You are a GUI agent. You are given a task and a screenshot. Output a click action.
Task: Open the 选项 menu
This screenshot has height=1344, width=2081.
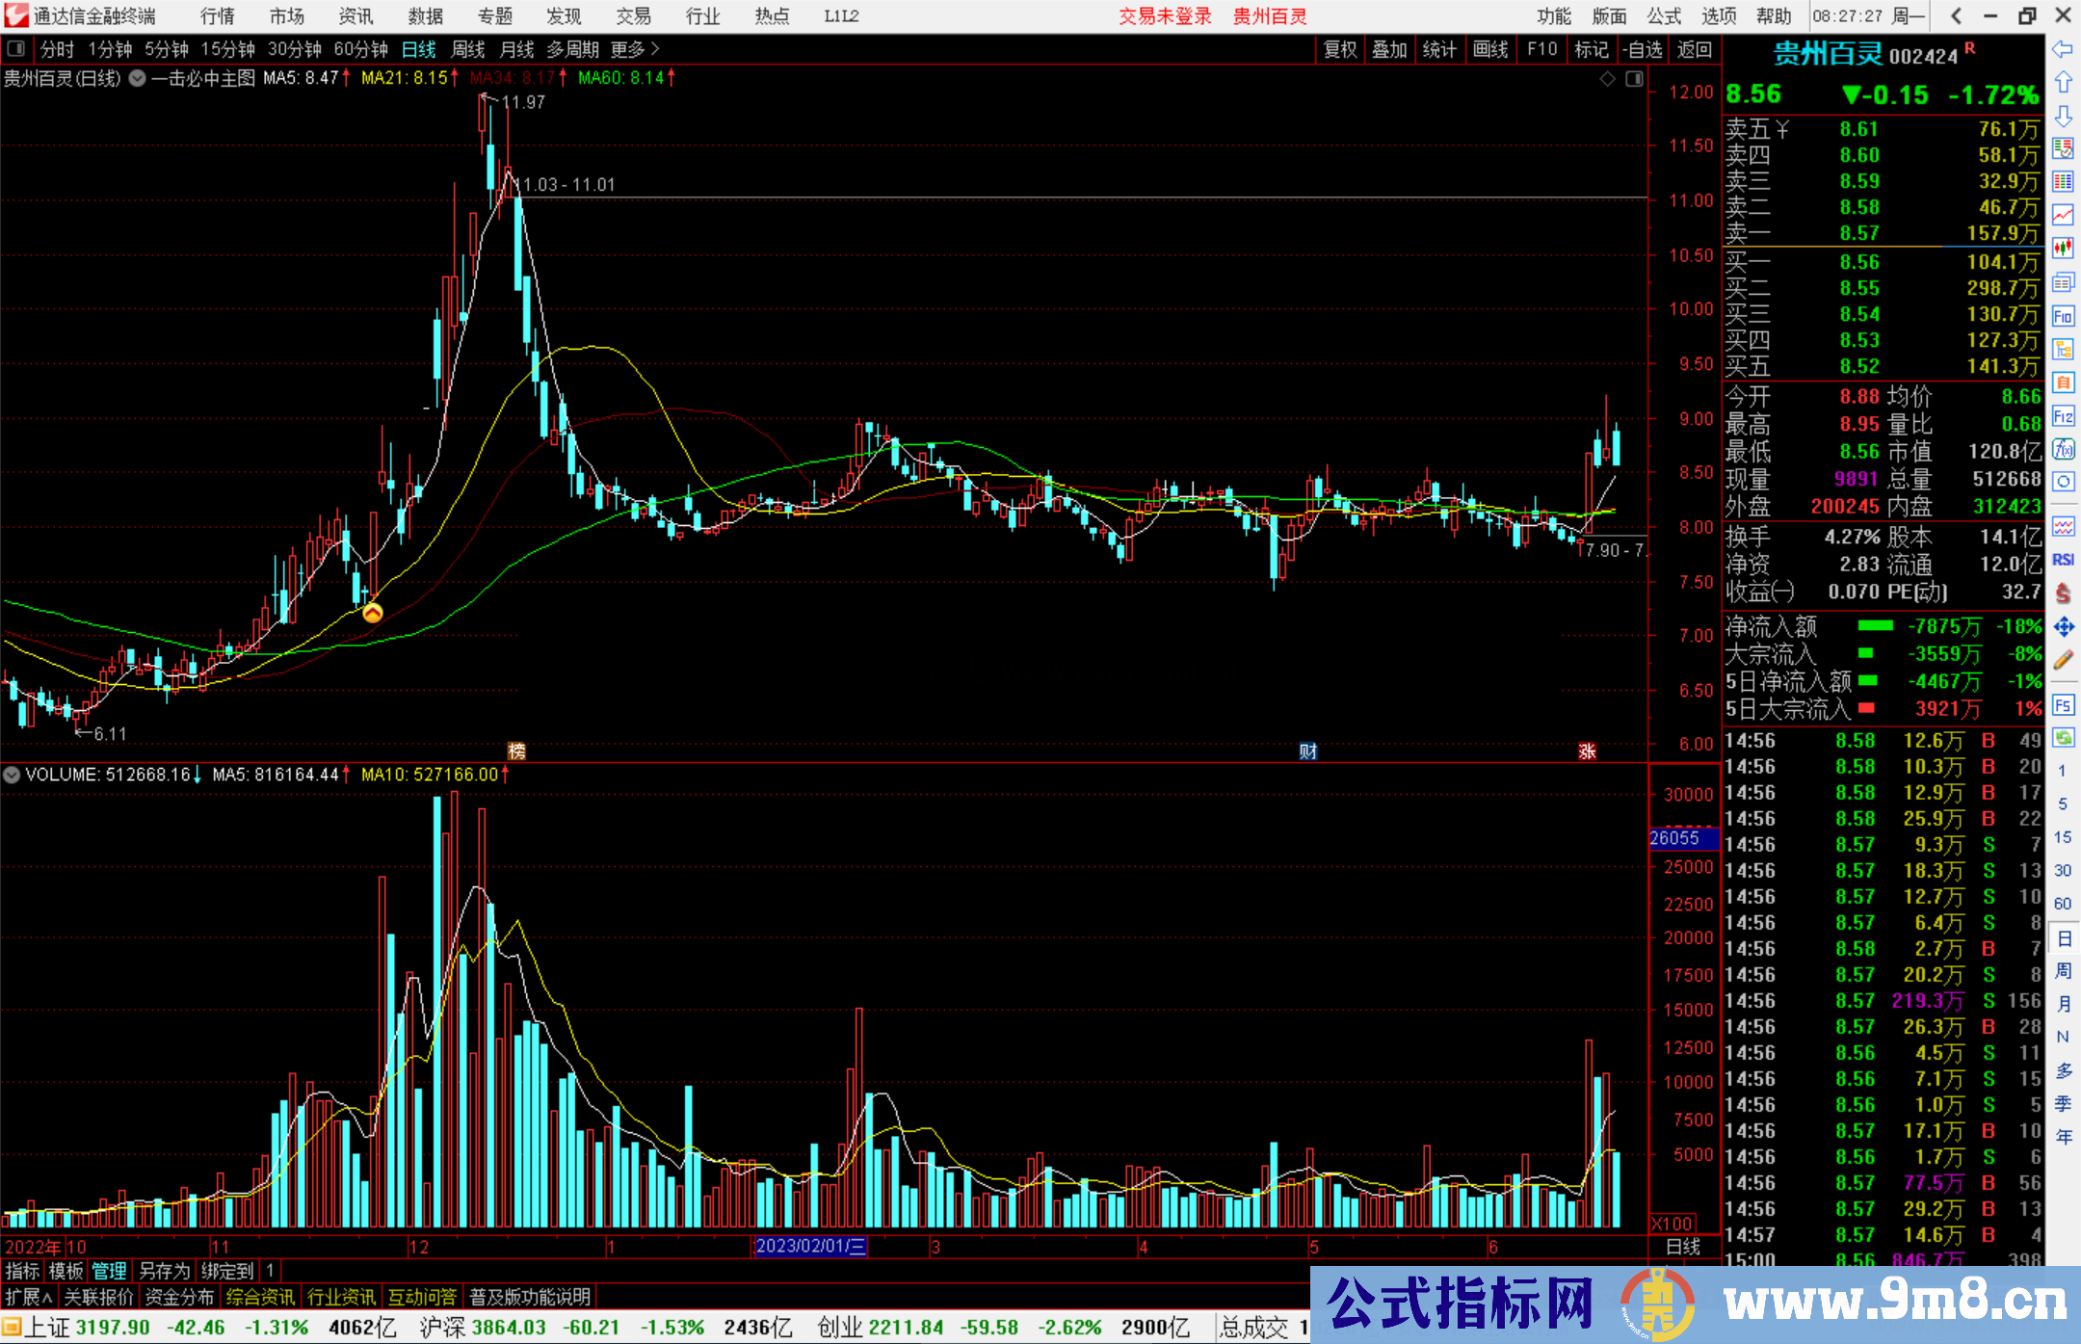pyautogui.click(x=1719, y=16)
